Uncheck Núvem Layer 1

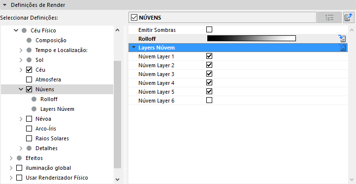(x=209, y=56)
